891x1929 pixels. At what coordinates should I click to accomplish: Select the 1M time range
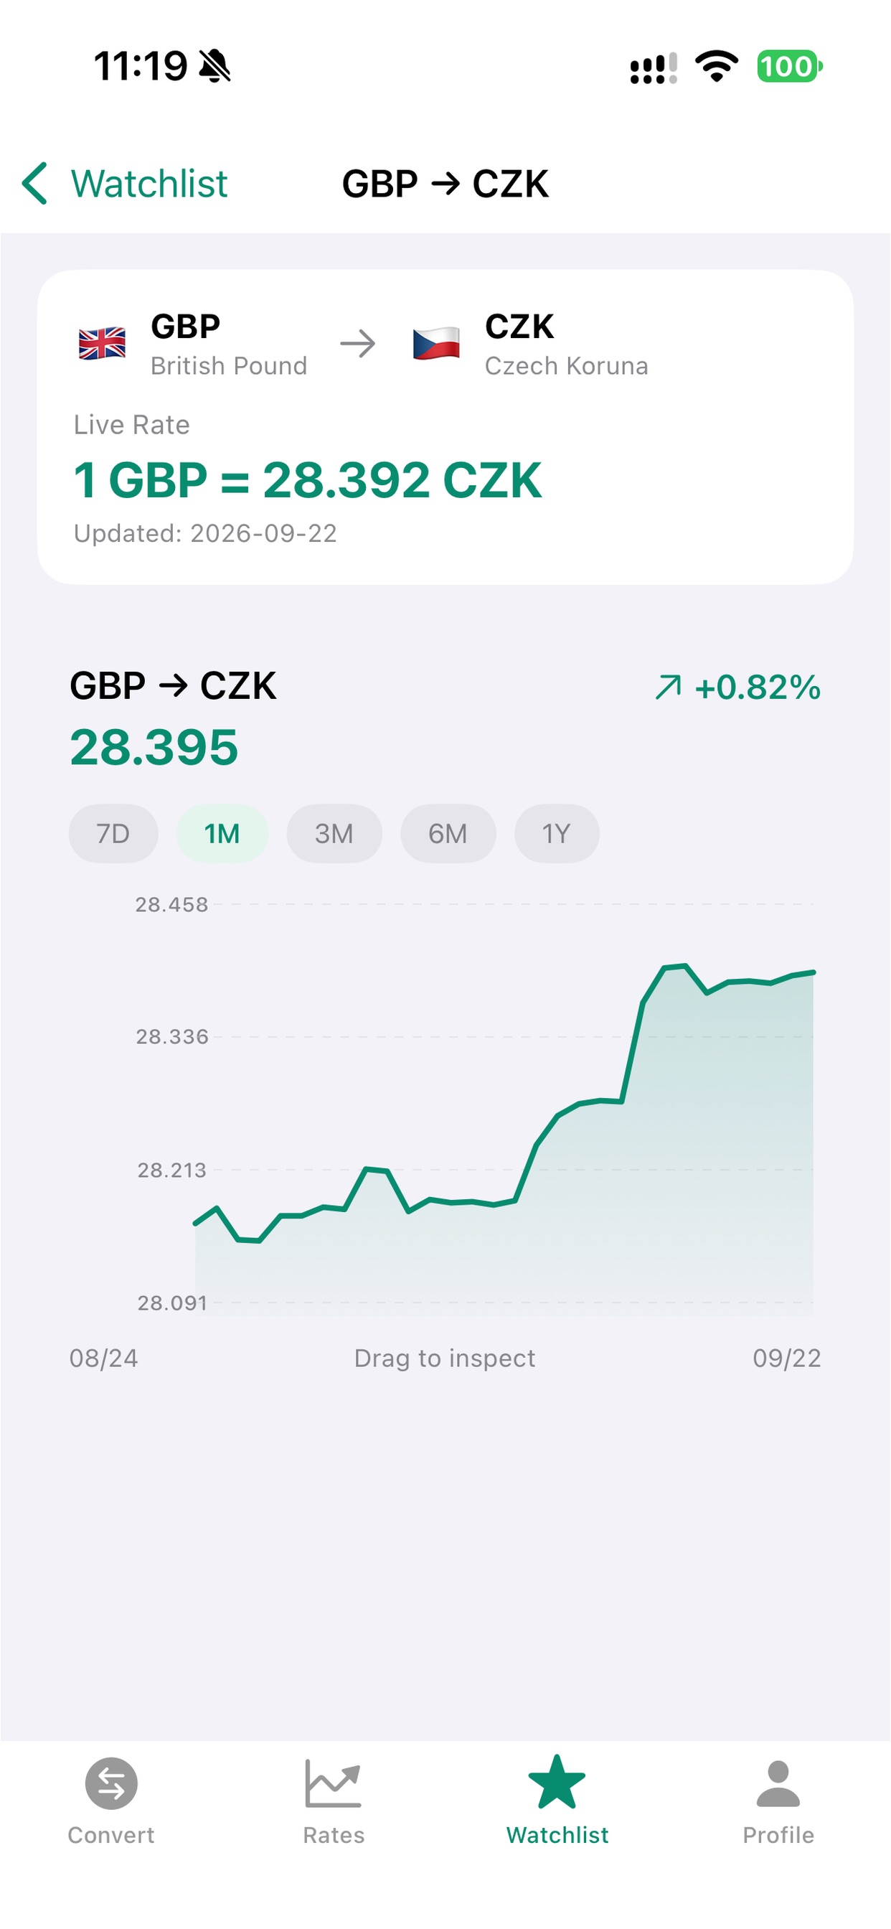tap(222, 833)
